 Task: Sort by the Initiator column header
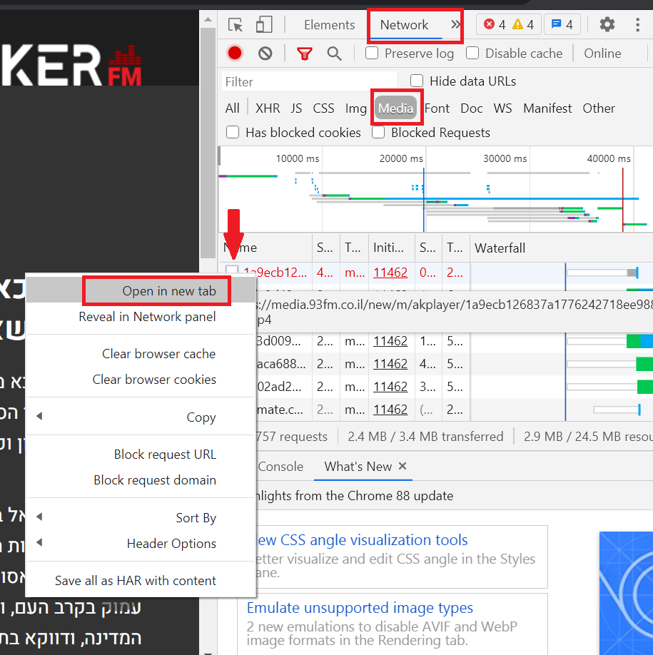[x=392, y=248]
